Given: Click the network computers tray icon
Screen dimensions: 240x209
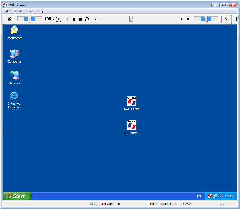Looking at the screenshot, I should (x=215, y=196).
